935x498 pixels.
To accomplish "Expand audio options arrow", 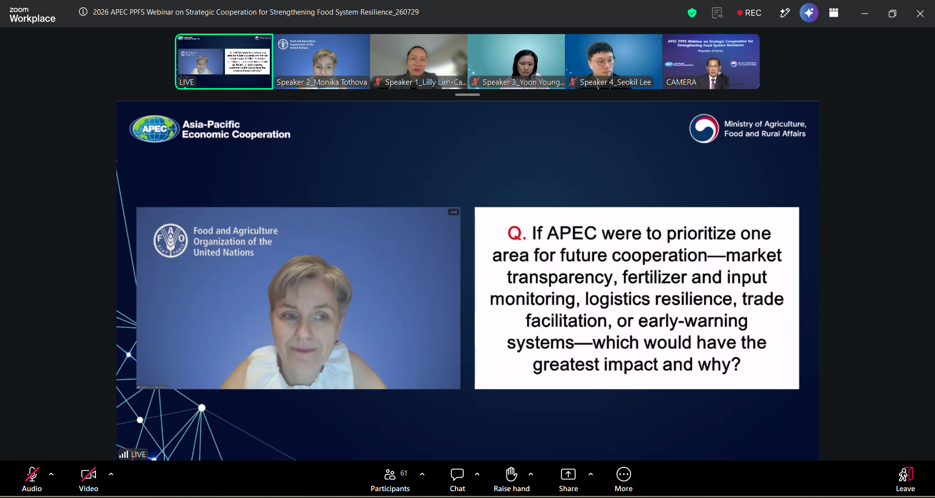I will pos(51,474).
